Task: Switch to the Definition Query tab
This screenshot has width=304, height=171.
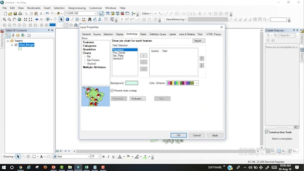Action: tap(158, 34)
